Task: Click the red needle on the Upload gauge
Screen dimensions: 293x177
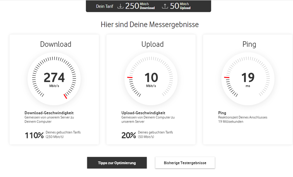Action: click(129, 77)
